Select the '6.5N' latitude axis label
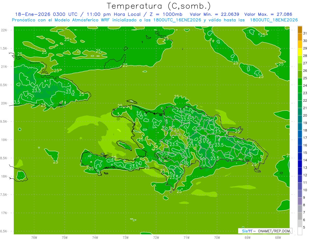Image resolution: width=312 pixels, height=241 pixels. coord(4,231)
